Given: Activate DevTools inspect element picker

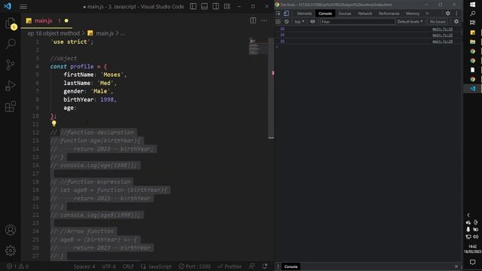Looking at the screenshot, I should click(278, 14).
